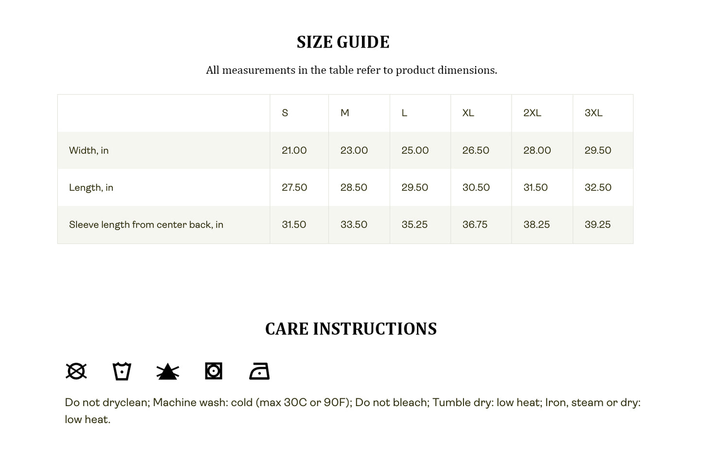Select the 2XL size column header
Image resolution: width=702 pixels, height=474 pixels.
click(532, 113)
